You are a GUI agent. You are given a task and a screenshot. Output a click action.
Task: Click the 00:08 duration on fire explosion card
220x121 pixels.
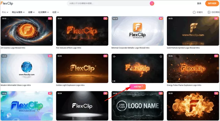(171, 93)
